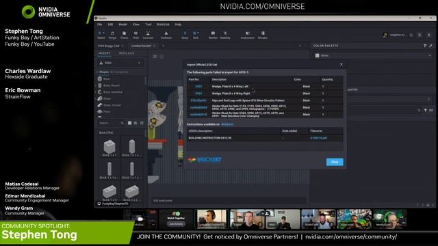Open the Tool menu

[149, 25]
